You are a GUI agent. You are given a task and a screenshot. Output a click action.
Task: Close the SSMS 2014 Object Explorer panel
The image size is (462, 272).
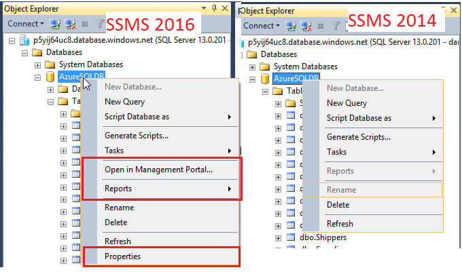tap(454, 10)
